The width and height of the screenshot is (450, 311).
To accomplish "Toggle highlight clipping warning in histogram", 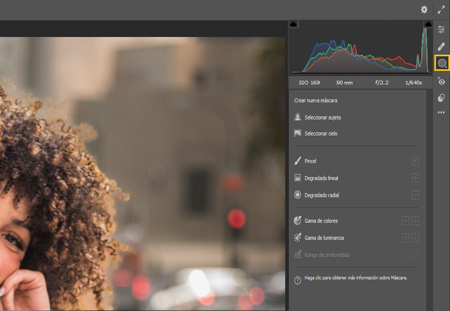I will (x=428, y=24).
